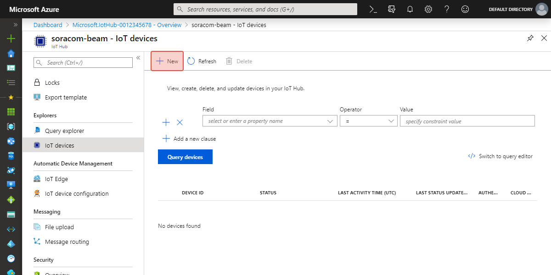Collapse the resource menu with chevrons
The height and width of the screenshot is (275, 551).
coord(138,58)
